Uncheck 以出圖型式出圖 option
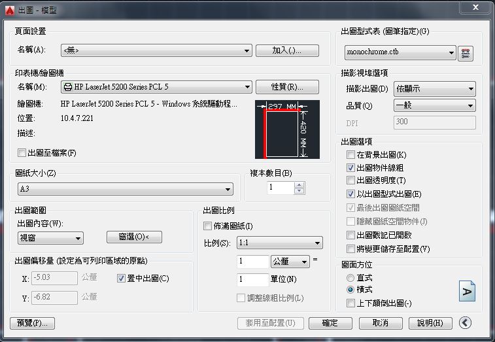 pyautogui.click(x=350, y=194)
